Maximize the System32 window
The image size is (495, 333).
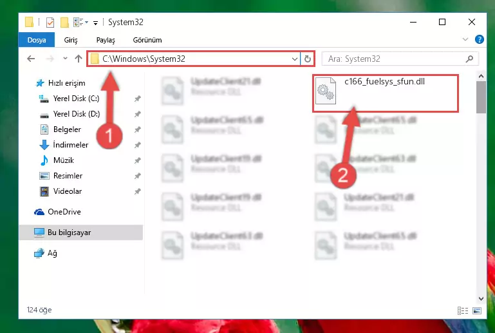(x=442, y=22)
